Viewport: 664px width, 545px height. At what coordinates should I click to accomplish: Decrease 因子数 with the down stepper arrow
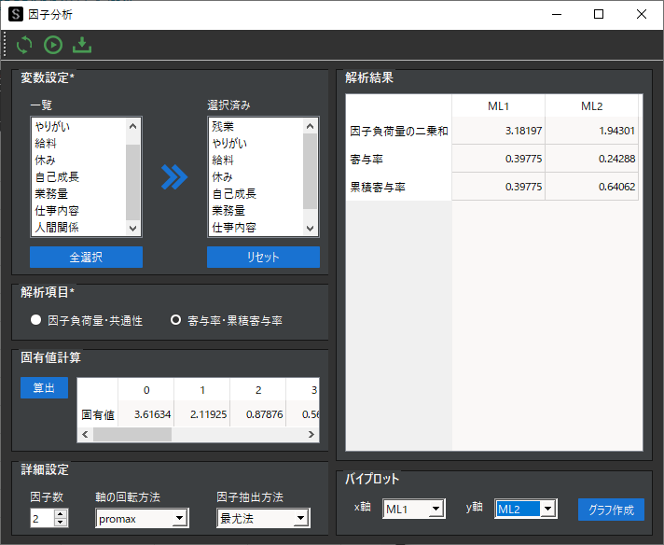61,522
